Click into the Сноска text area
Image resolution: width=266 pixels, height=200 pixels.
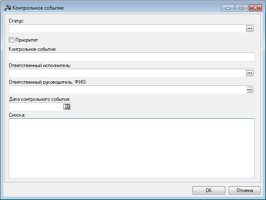click(132, 148)
